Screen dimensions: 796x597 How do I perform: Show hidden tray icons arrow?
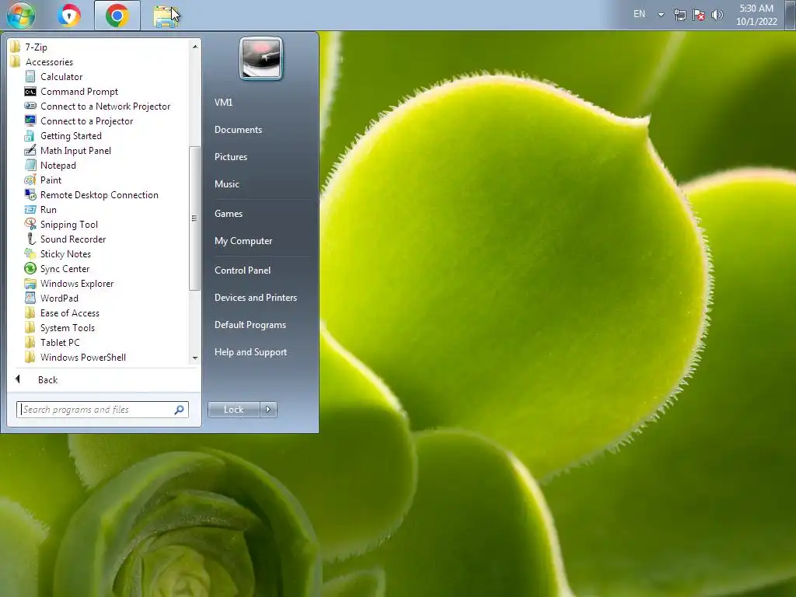(661, 15)
